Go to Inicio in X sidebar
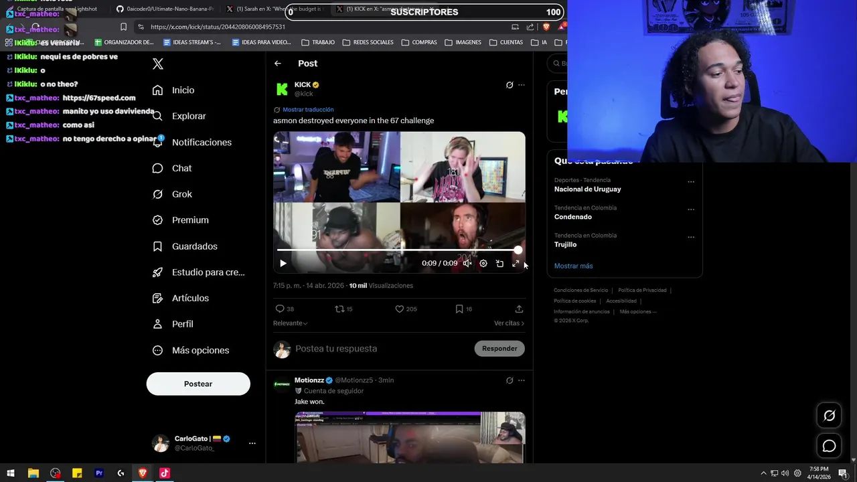The image size is (857, 482). 173,90
